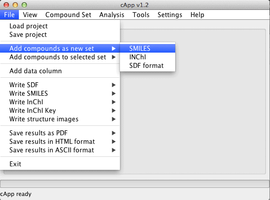
Task: Open Save results as PDF submenu
Action: pos(60,133)
